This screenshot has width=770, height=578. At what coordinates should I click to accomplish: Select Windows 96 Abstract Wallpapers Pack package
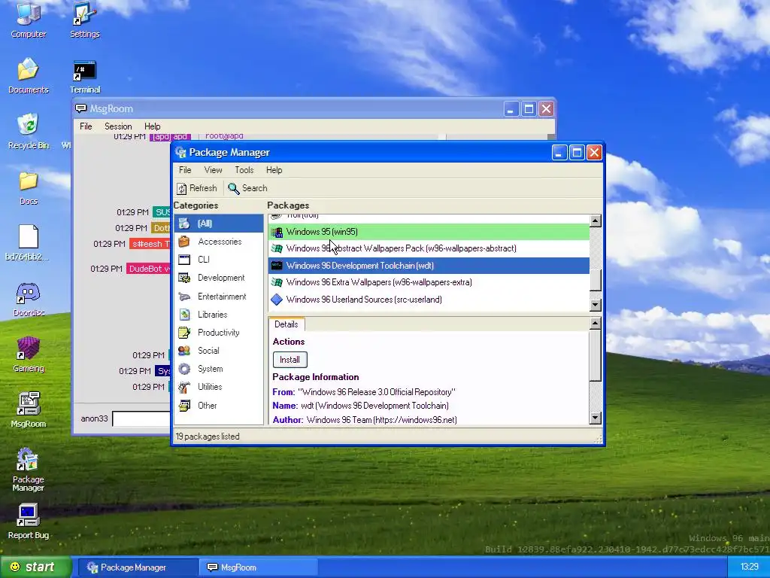pyautogui.click(x=429, y=248)
